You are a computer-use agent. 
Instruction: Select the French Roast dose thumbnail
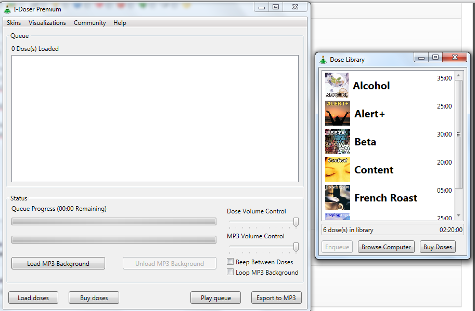[x=338, y=197]
